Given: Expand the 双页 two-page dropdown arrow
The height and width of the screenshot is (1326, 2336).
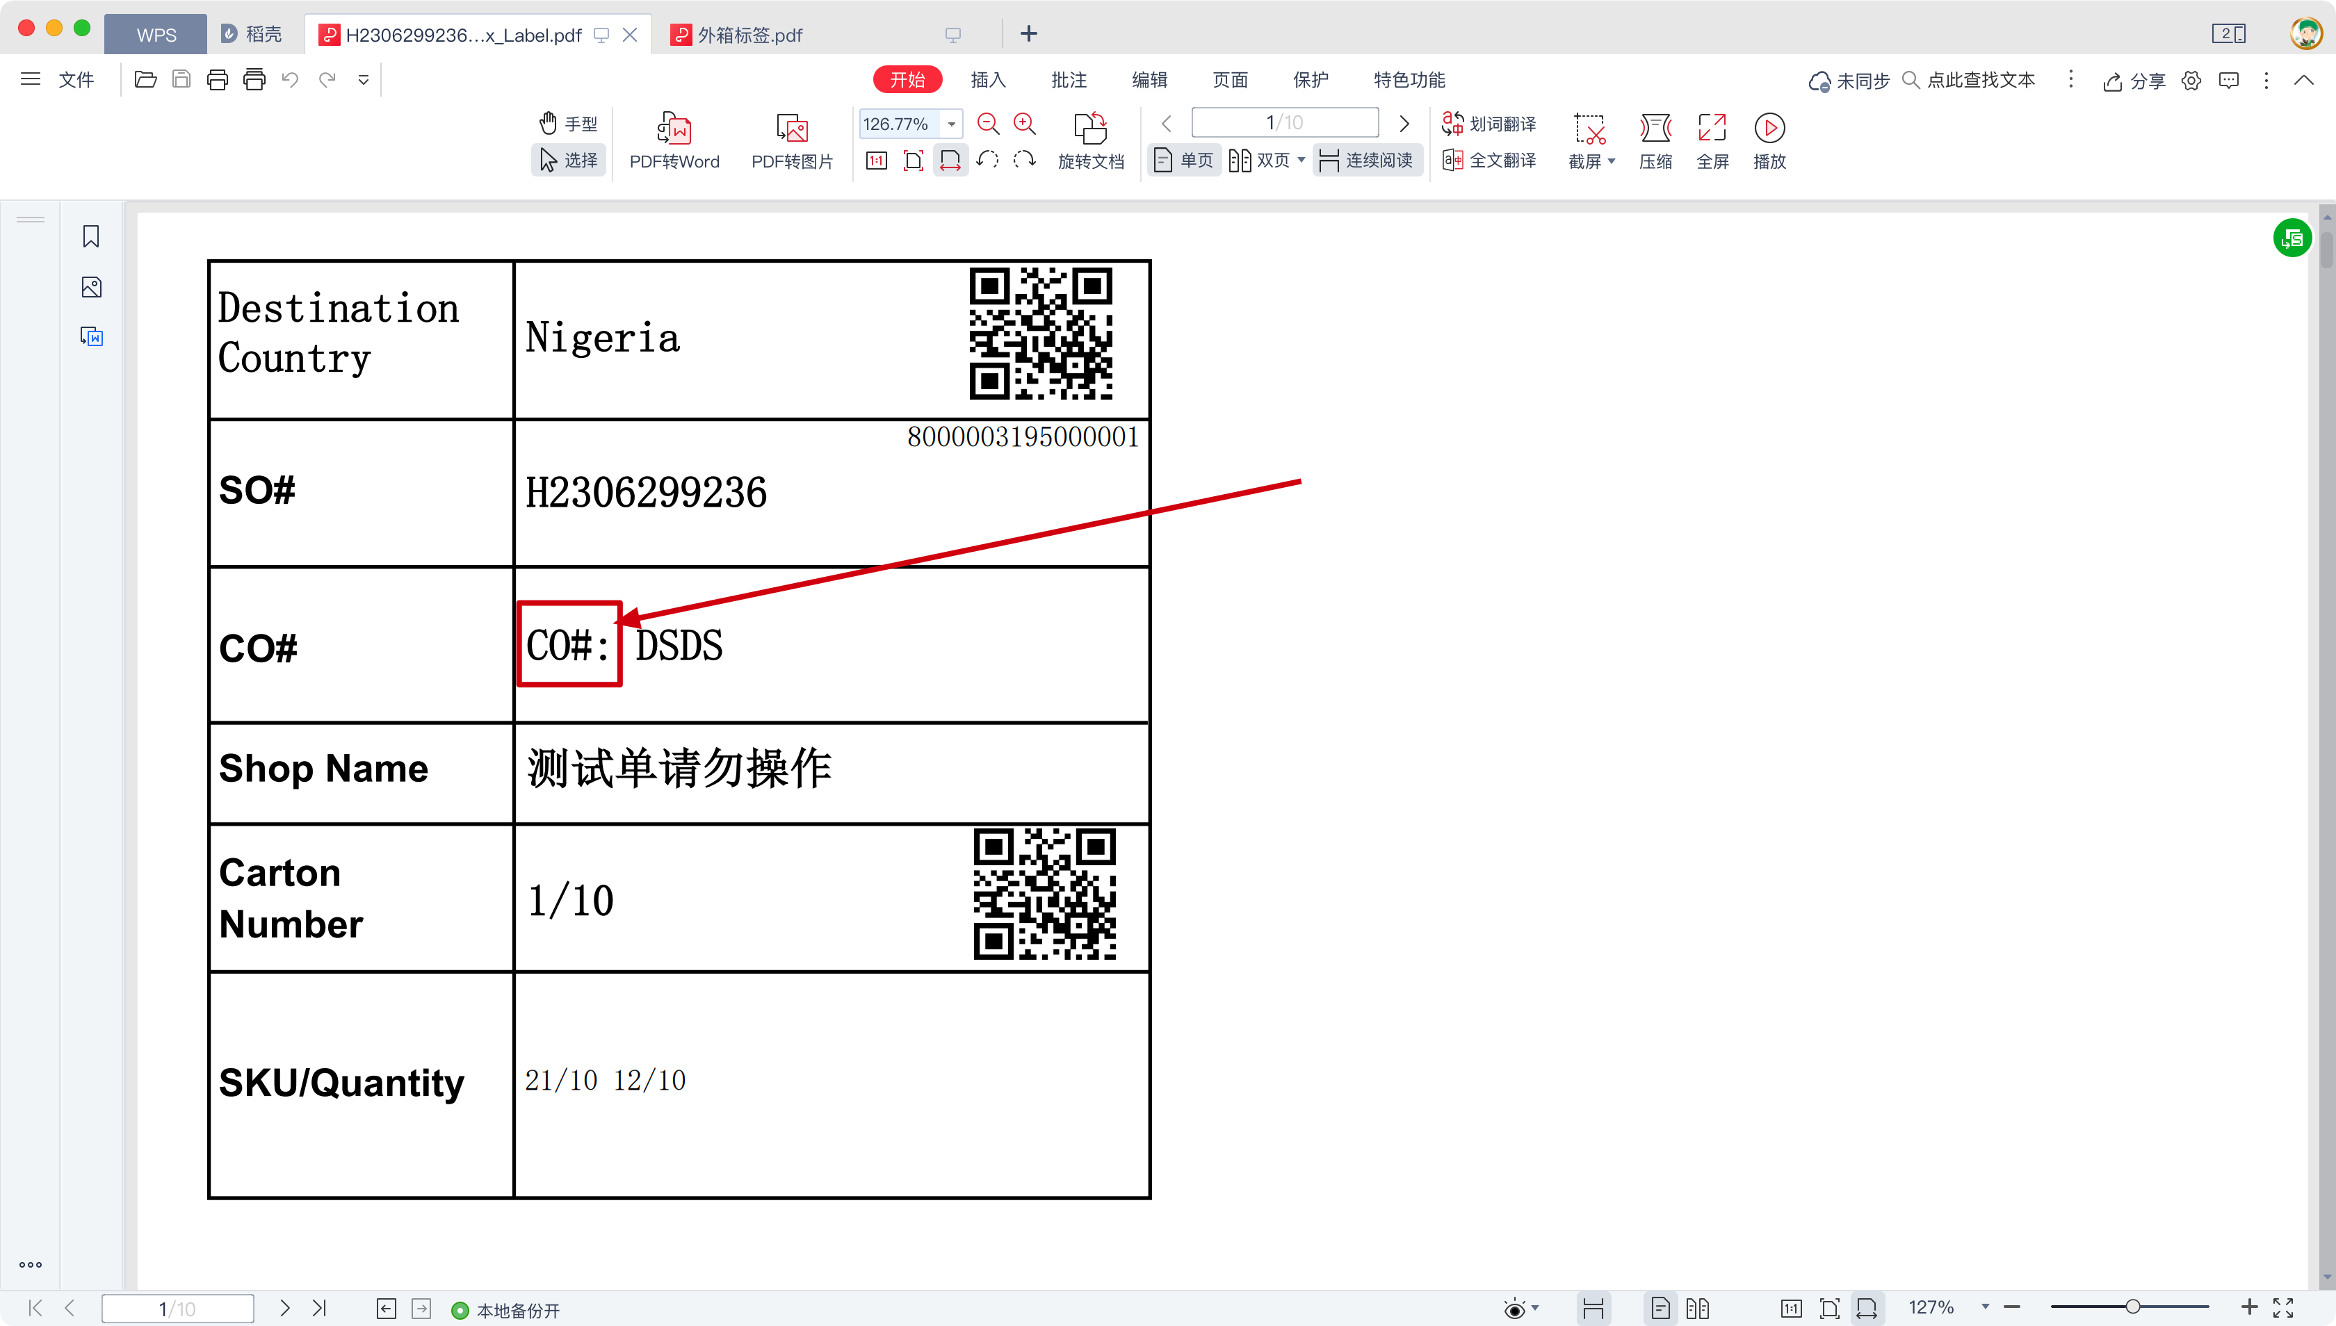Looking at the screenshot, I should (1301, 161).
